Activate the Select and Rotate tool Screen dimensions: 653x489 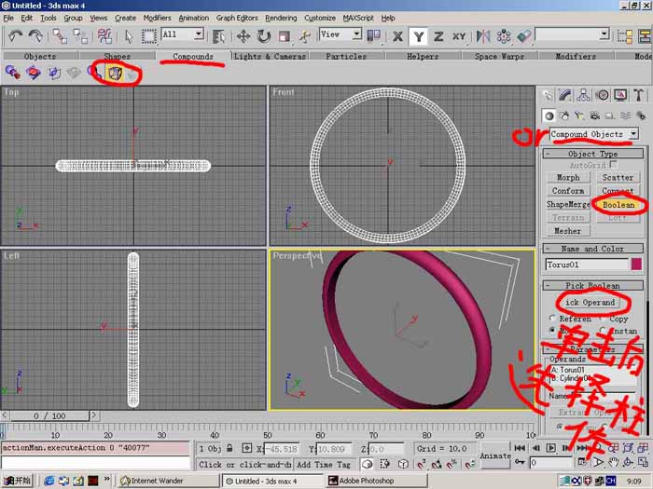click(x=264, y=36)
